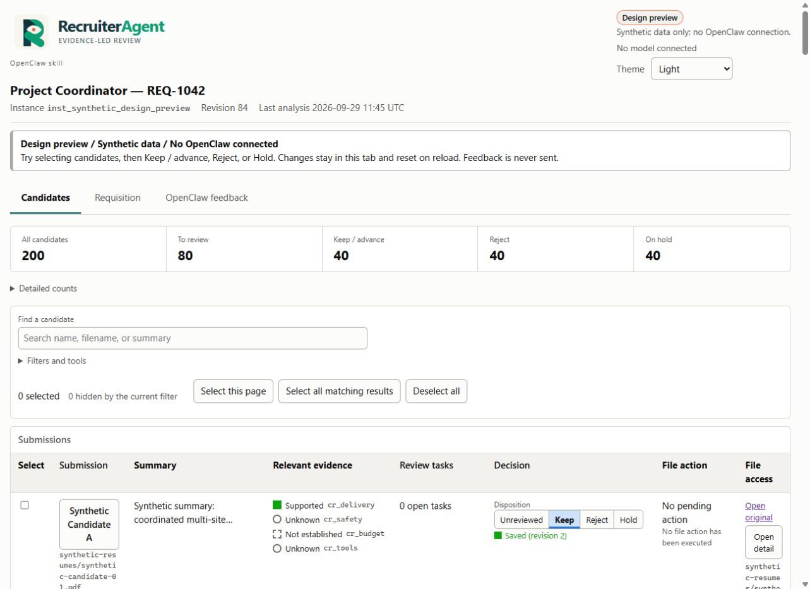The image size is (810, 589).
Task: Click the Revision 84 text
Action: point(225,108)
